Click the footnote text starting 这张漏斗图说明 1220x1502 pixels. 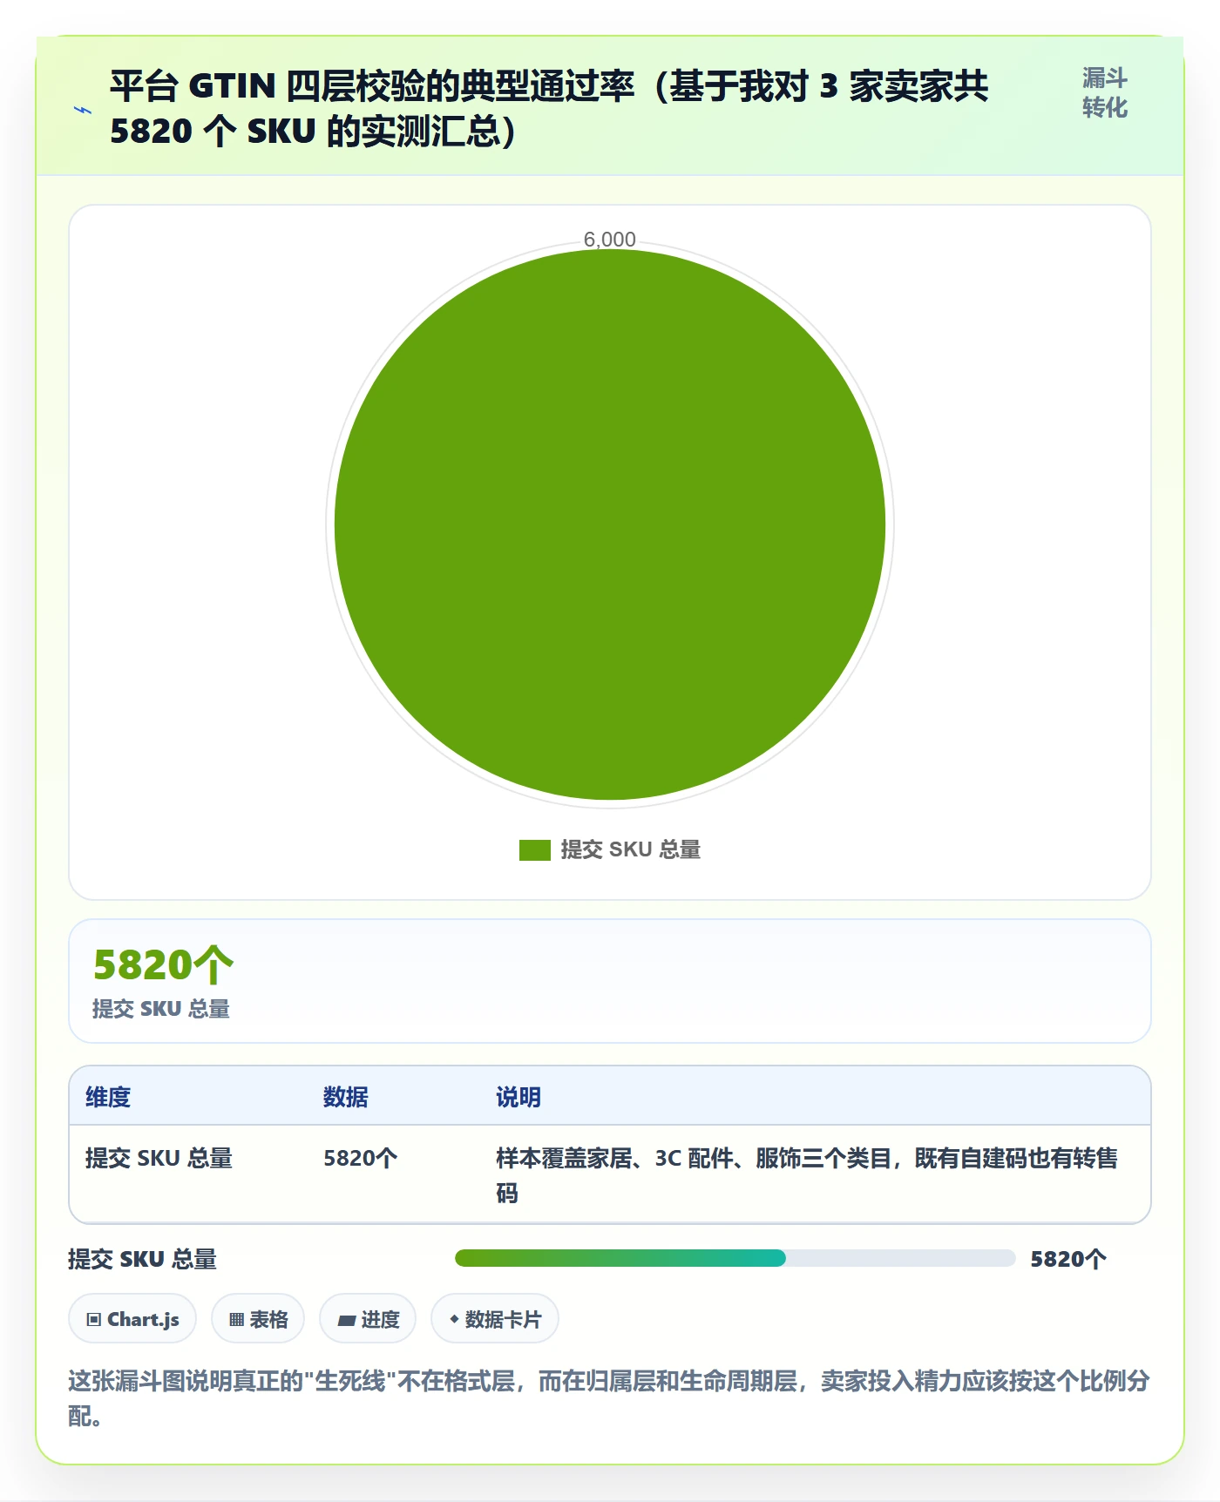[x=609, y=1398]
